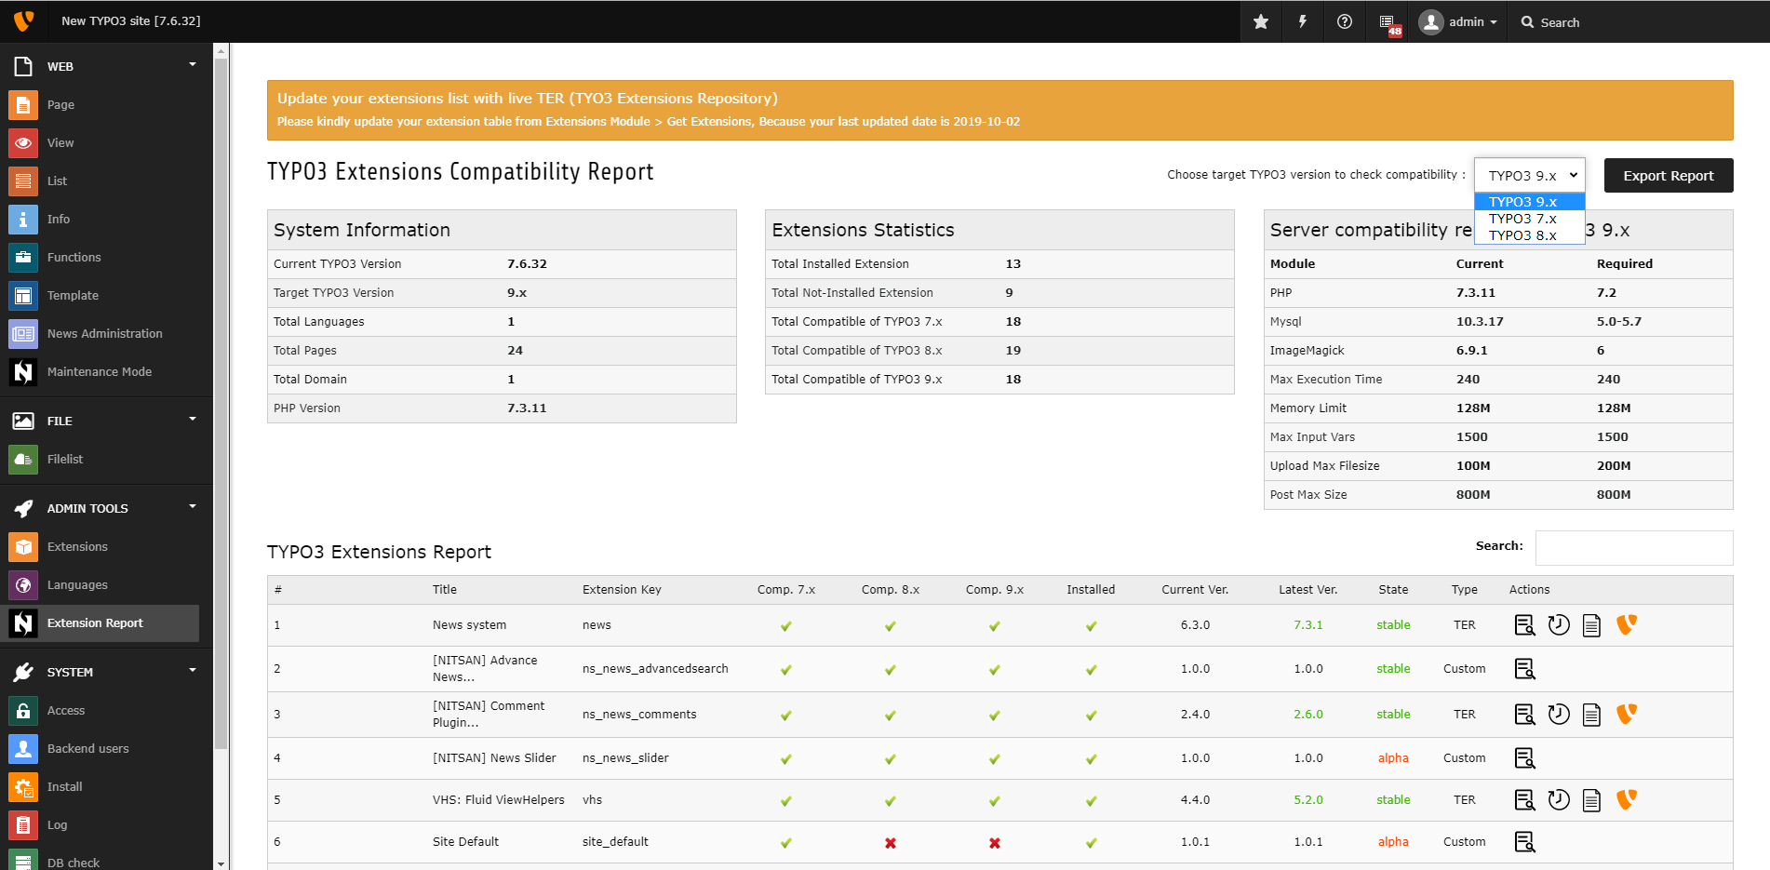The image size is (1770, 870).
Task: View details icon for site_default row
Action: (1524, 842)
